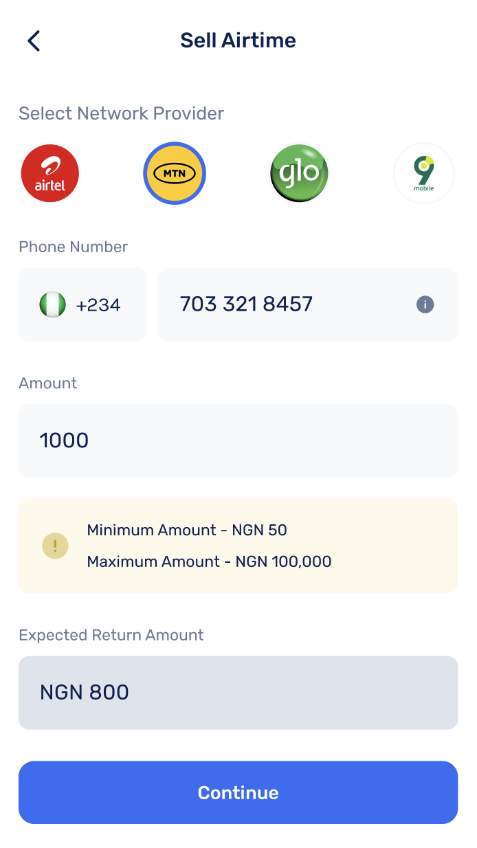The image size is (477, 848).
Task: Tap the Amount field showing 1000
Action: click(238, 440)
